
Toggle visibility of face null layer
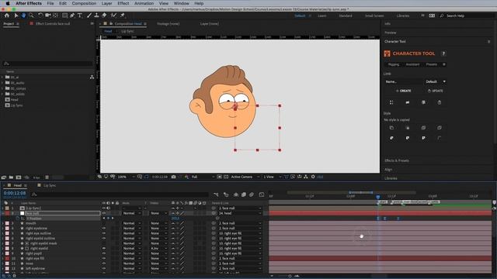(x=104, y=213)
